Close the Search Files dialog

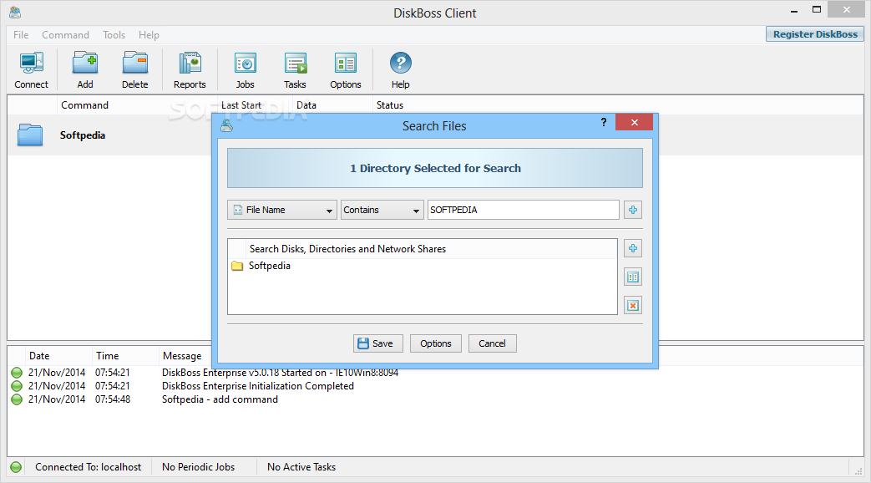click(x=635, y=122)
